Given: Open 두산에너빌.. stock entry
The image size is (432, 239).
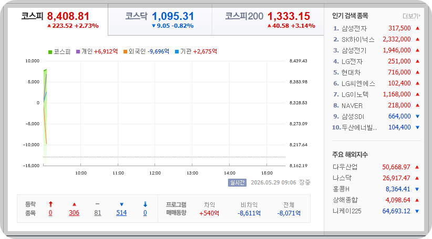Looking at the screenshot, I should [x=359, y=127].
